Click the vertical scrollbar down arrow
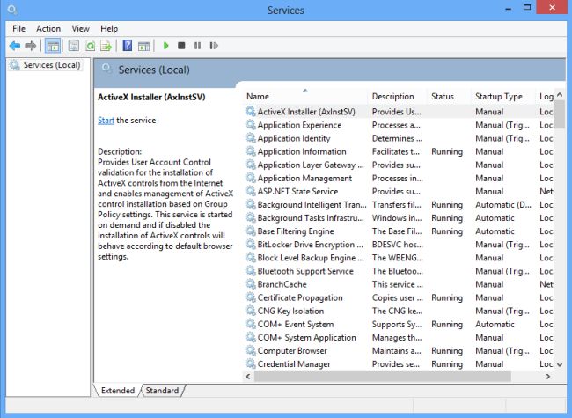 click(560, 364)
